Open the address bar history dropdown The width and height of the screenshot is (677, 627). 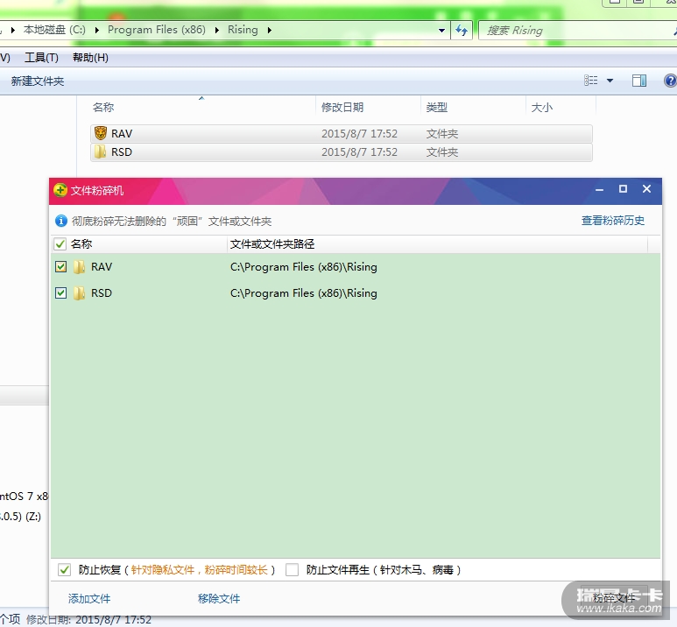click(441, 31)
